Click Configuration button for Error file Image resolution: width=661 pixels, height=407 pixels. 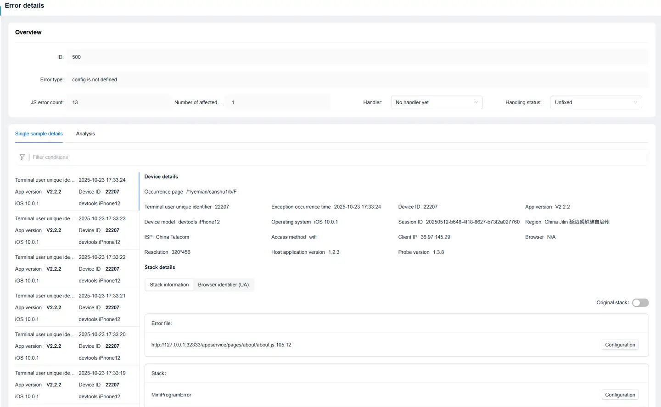point(620,345)
